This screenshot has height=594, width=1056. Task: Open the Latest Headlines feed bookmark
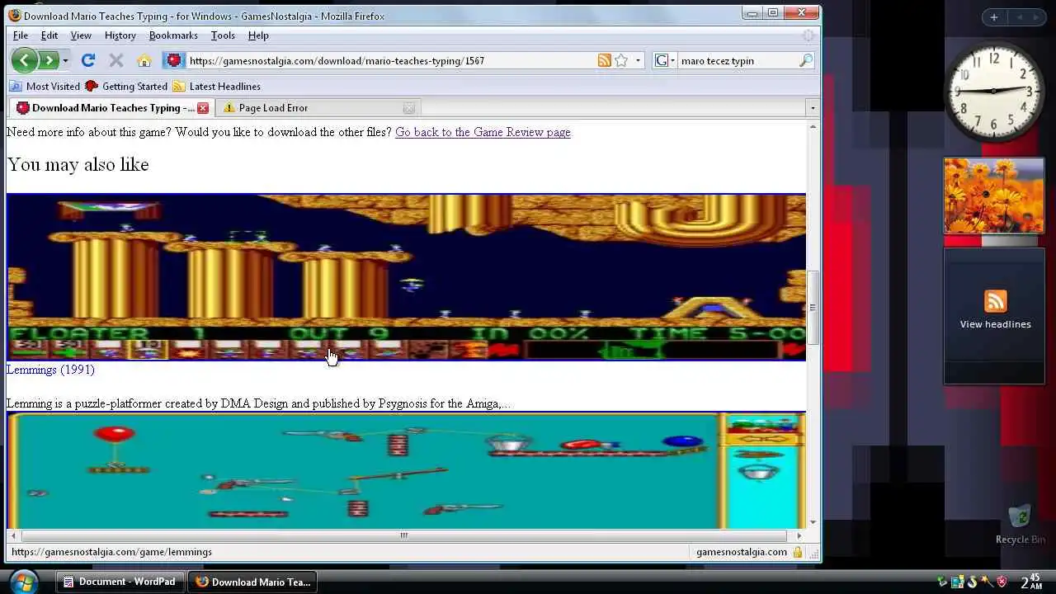pyautogui.click(x=216, y=86)
